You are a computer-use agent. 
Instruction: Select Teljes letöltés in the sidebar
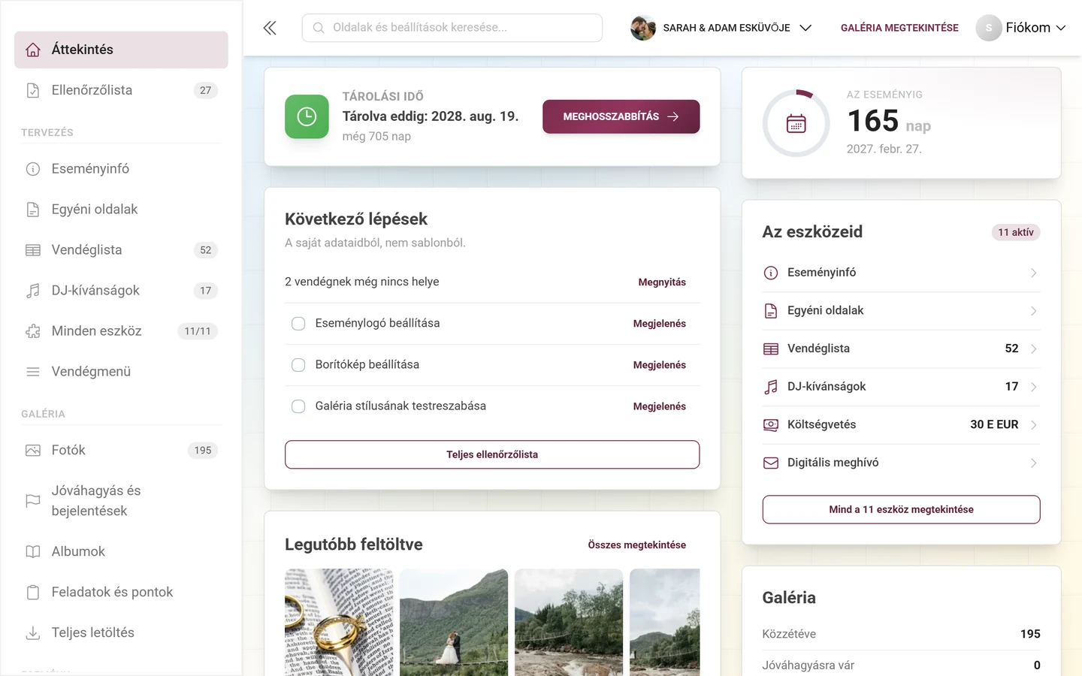[x=121, y=633]
